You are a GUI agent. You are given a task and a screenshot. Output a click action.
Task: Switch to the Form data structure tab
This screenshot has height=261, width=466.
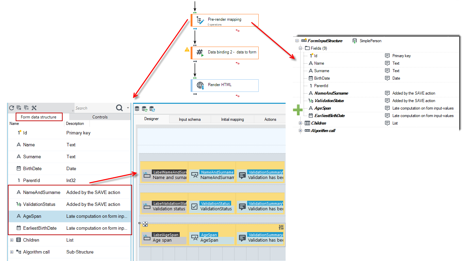39,117
